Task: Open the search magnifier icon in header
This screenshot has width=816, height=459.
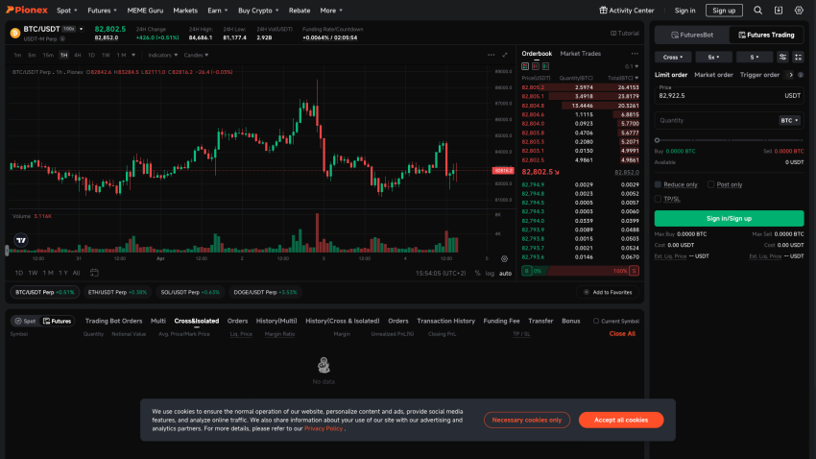Action: point(757,11)
